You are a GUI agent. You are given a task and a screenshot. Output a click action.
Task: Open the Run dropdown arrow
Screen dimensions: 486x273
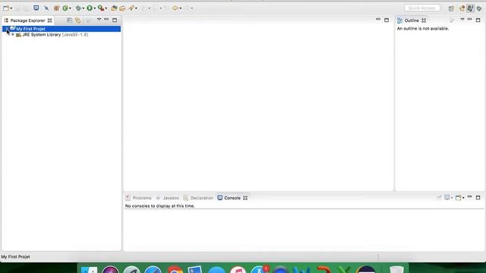[94, 8]
